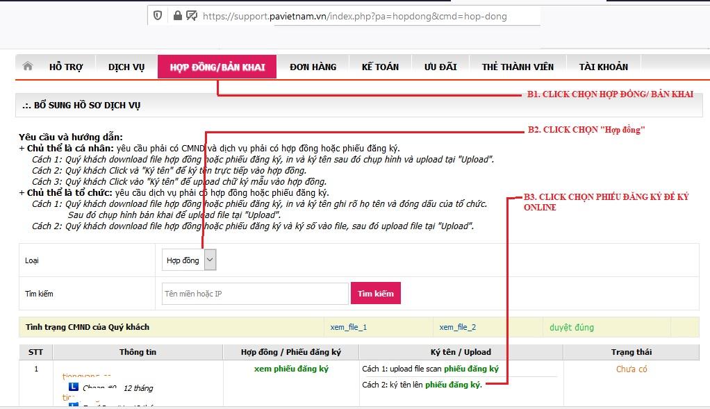Viewport: 710px width, 409px height.
Task: Expand the Loại dropdown showing Hợp đồng
Action: coord(189,260)
